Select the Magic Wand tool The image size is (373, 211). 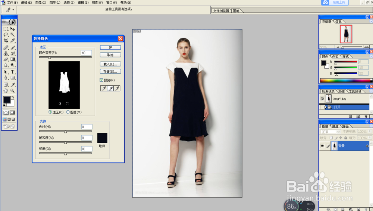pyautogui.click(x=13, y=35)
